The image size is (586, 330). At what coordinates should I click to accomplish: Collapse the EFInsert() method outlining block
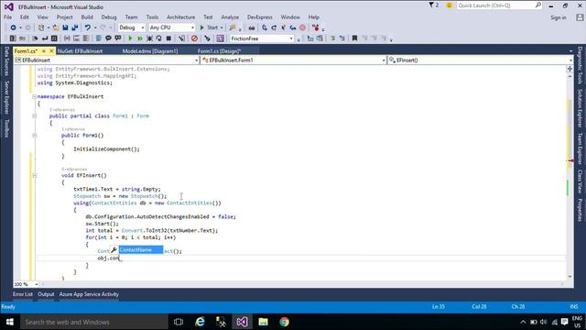pos(35,175)
